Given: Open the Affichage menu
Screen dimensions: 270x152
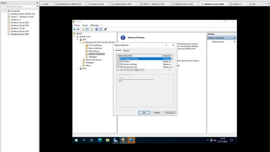Looking at the screenshot, I should [x=94, y=25].
